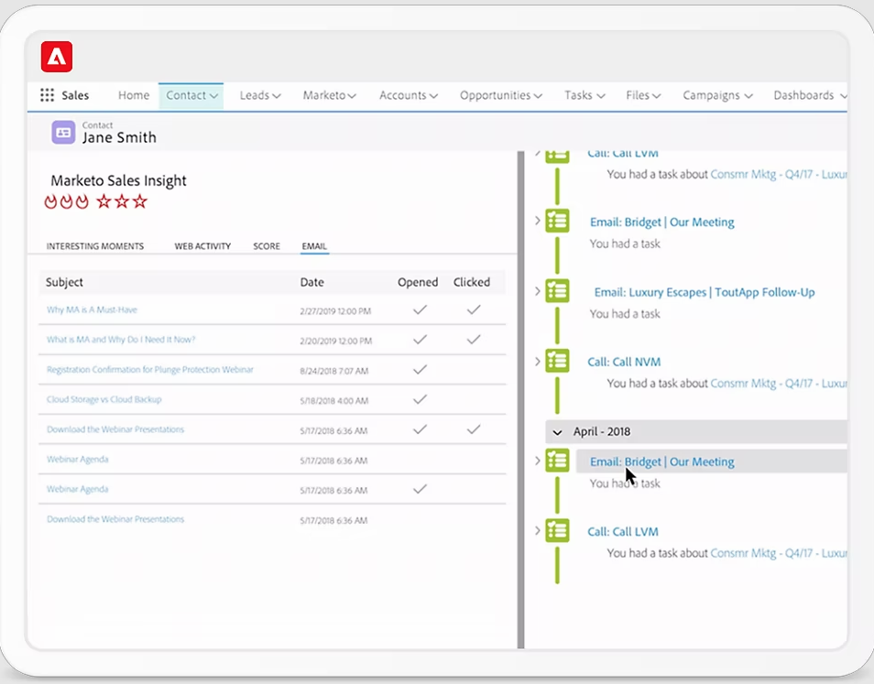
Task: Click the first star rating icon
Action: 104,201
